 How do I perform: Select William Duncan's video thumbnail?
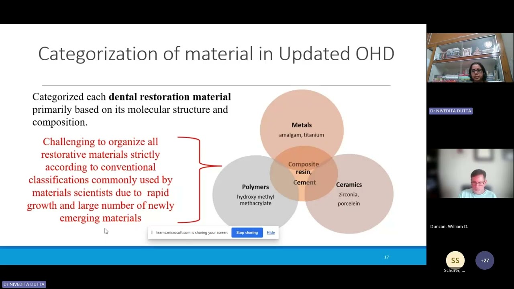(x=470, y=173)
